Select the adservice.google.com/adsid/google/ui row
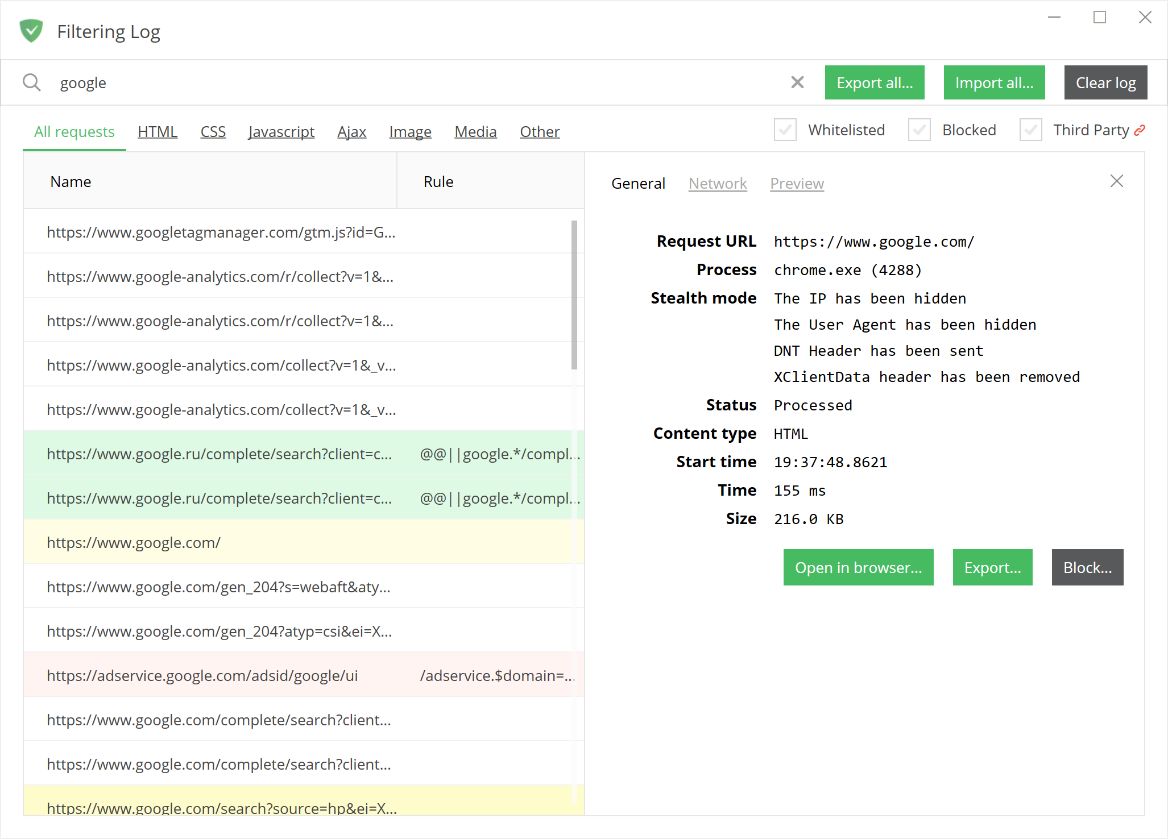This screenshot has height=839, width=1168. pos(304,675)
